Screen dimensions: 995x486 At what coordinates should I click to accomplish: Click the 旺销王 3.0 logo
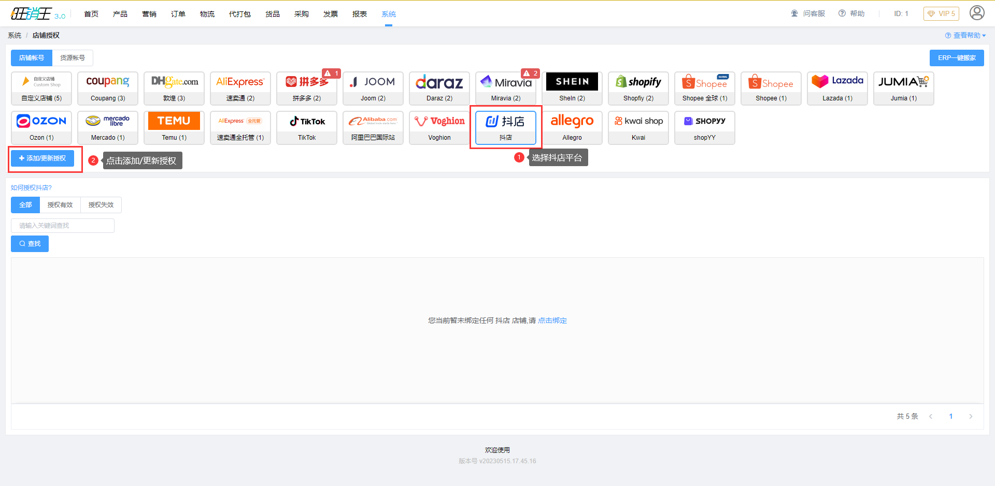click(x=38, y=13)
